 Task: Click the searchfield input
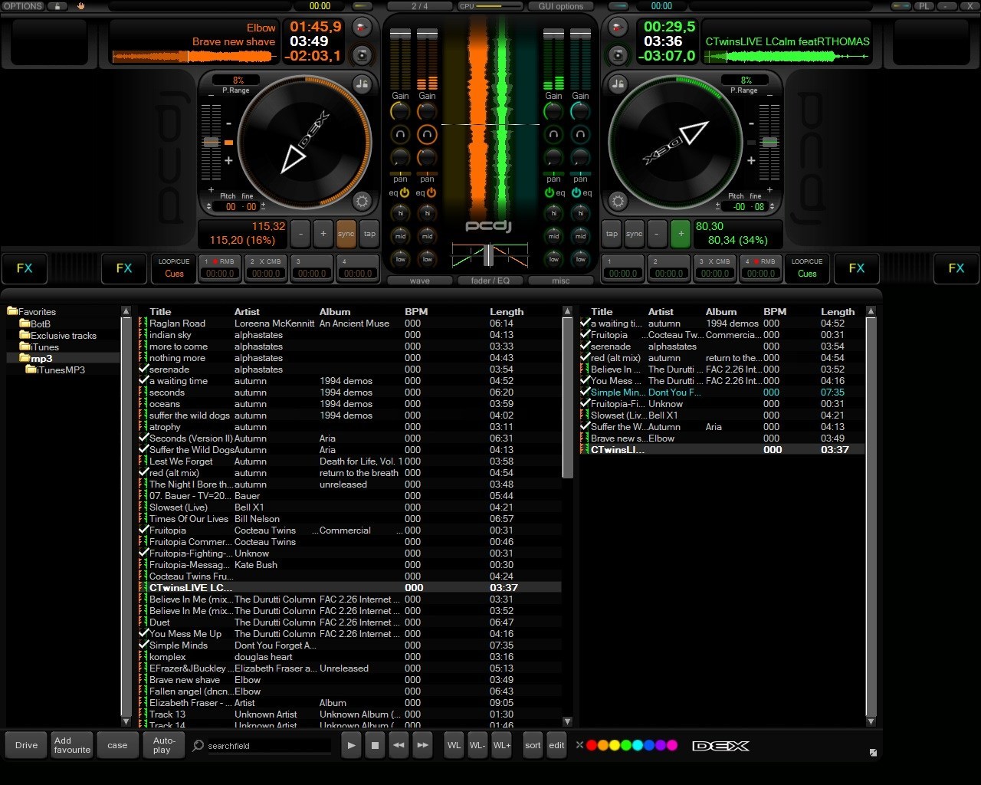pos(268,745)
